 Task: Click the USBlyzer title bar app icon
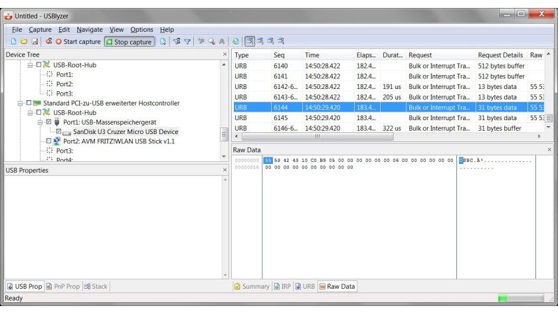pos(8,16)
